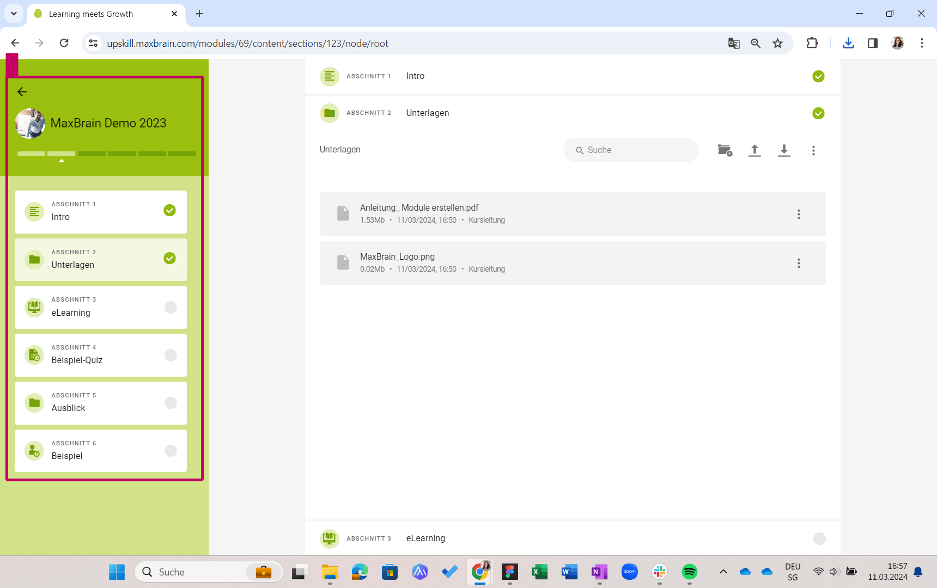Open options menu for Anleitung_ Module erstellen.pdf

pyautogui.click(x=799, y=214)
